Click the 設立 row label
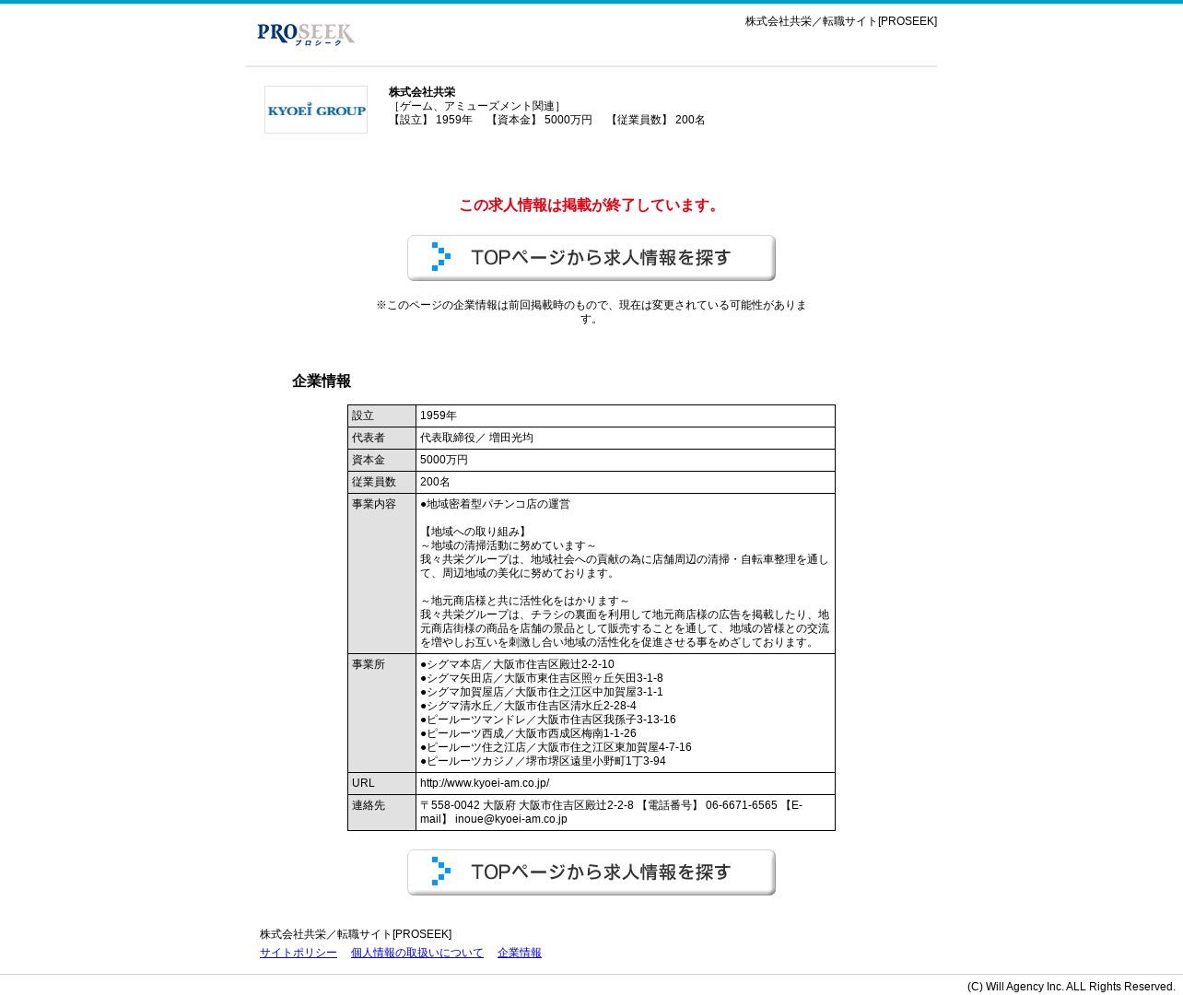Screen dimensions: 1183x995 tap(382, 416)
